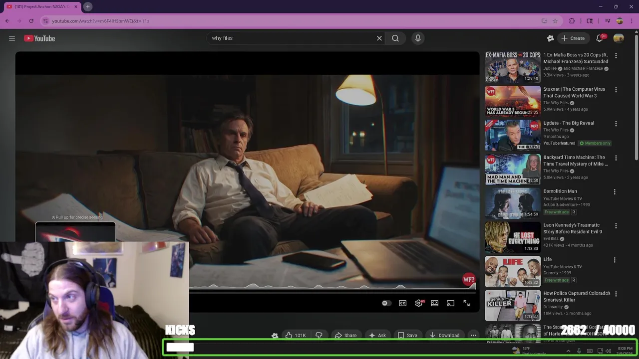
Task: Open 'He Lost Everything' thumbnail
Action: coord(513,237)
